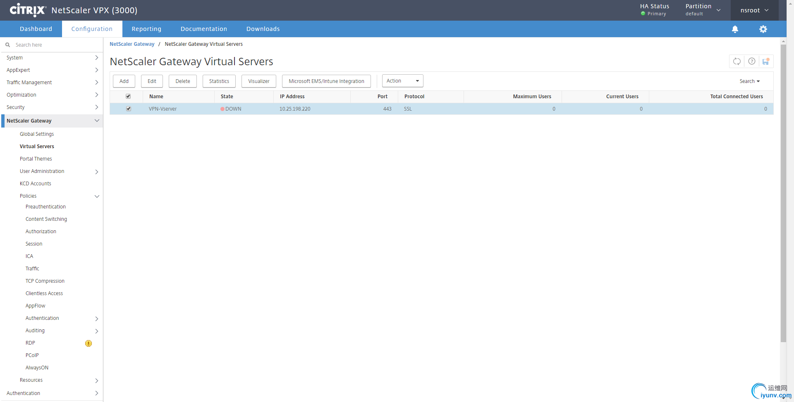Image resolution: width=794 pixels, height=402 pixels.
Task: Open Session policies
Action: pos(34,244)
